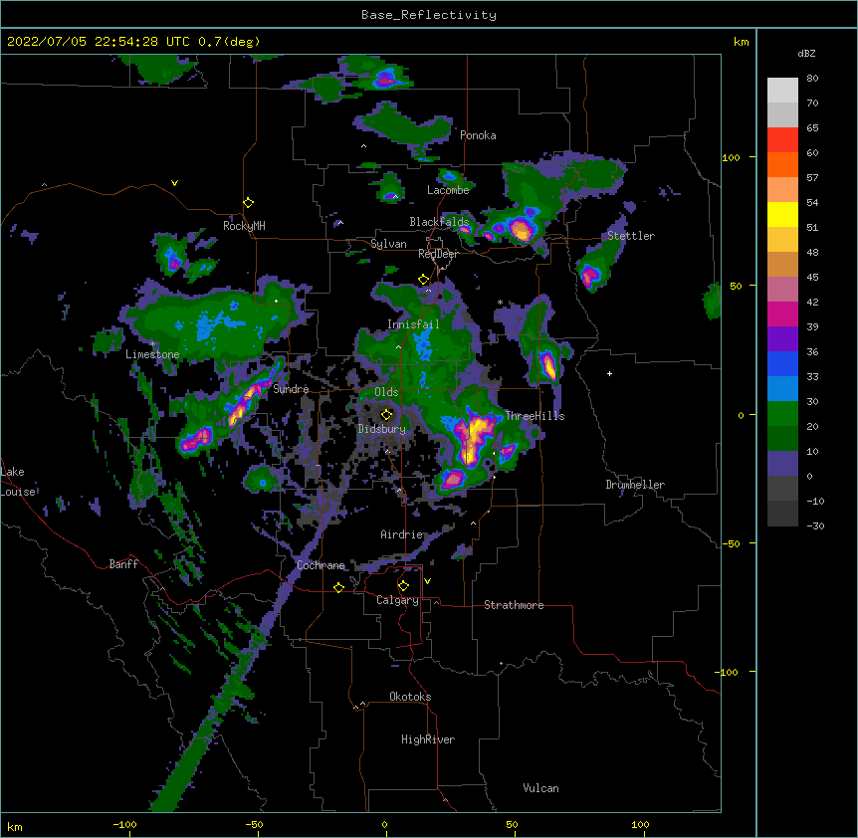The image size is (858, 838).
Task: Click the RockyMH label
Action: (x=244, y=226)
